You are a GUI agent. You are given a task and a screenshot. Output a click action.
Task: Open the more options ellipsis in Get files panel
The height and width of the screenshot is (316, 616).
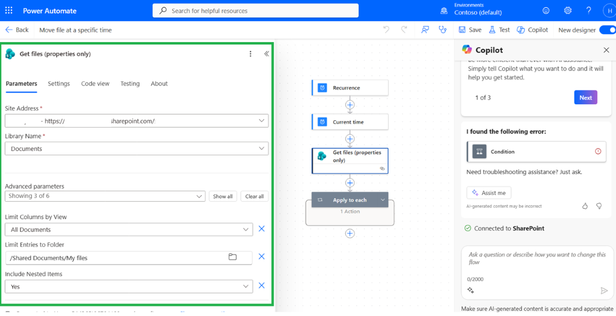tap(251, 54)
